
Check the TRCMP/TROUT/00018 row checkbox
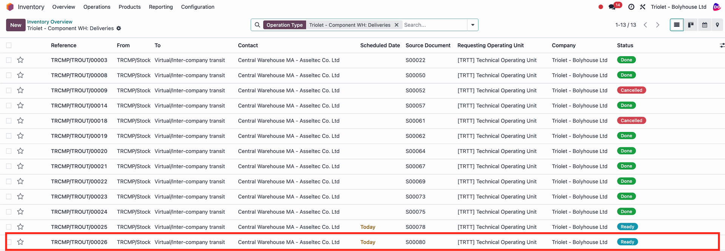click(9, 121)
